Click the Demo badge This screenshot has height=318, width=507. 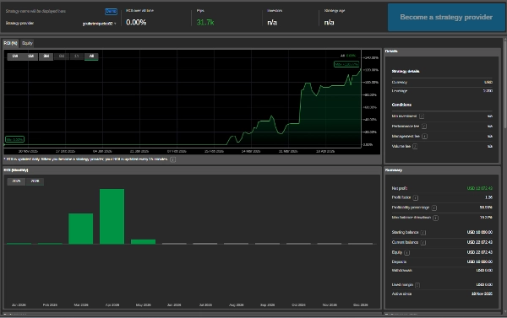click(x=111, y=11)
